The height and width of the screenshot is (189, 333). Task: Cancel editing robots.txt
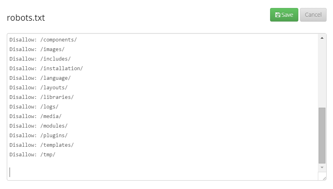coord(313,15)
